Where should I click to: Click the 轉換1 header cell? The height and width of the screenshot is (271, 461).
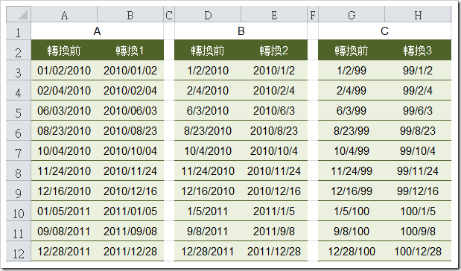[x=130, y=51]
